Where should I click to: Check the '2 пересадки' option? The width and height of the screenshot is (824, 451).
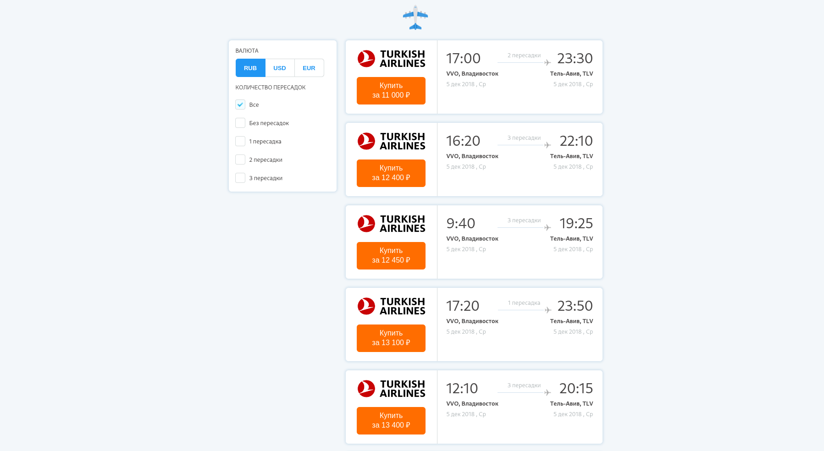coord(240,159)
